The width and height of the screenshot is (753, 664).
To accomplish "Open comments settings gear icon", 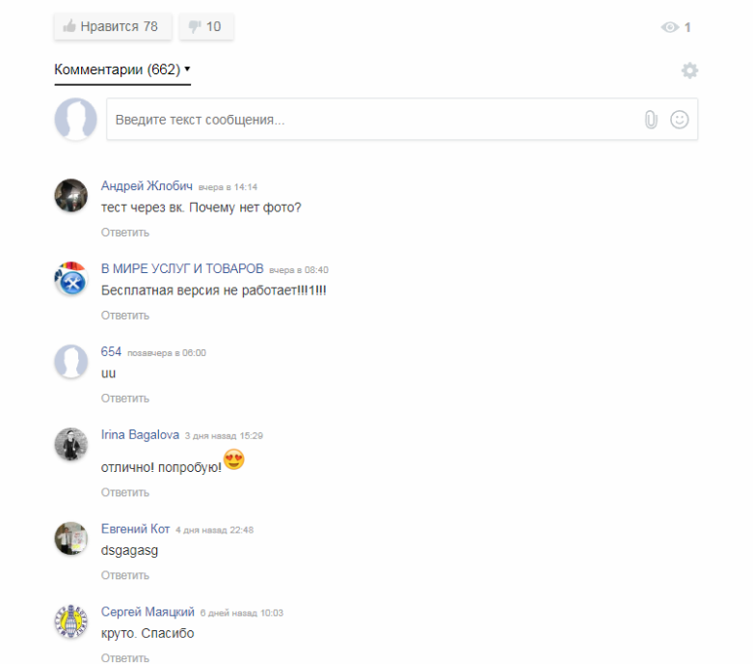I will 689,70.
